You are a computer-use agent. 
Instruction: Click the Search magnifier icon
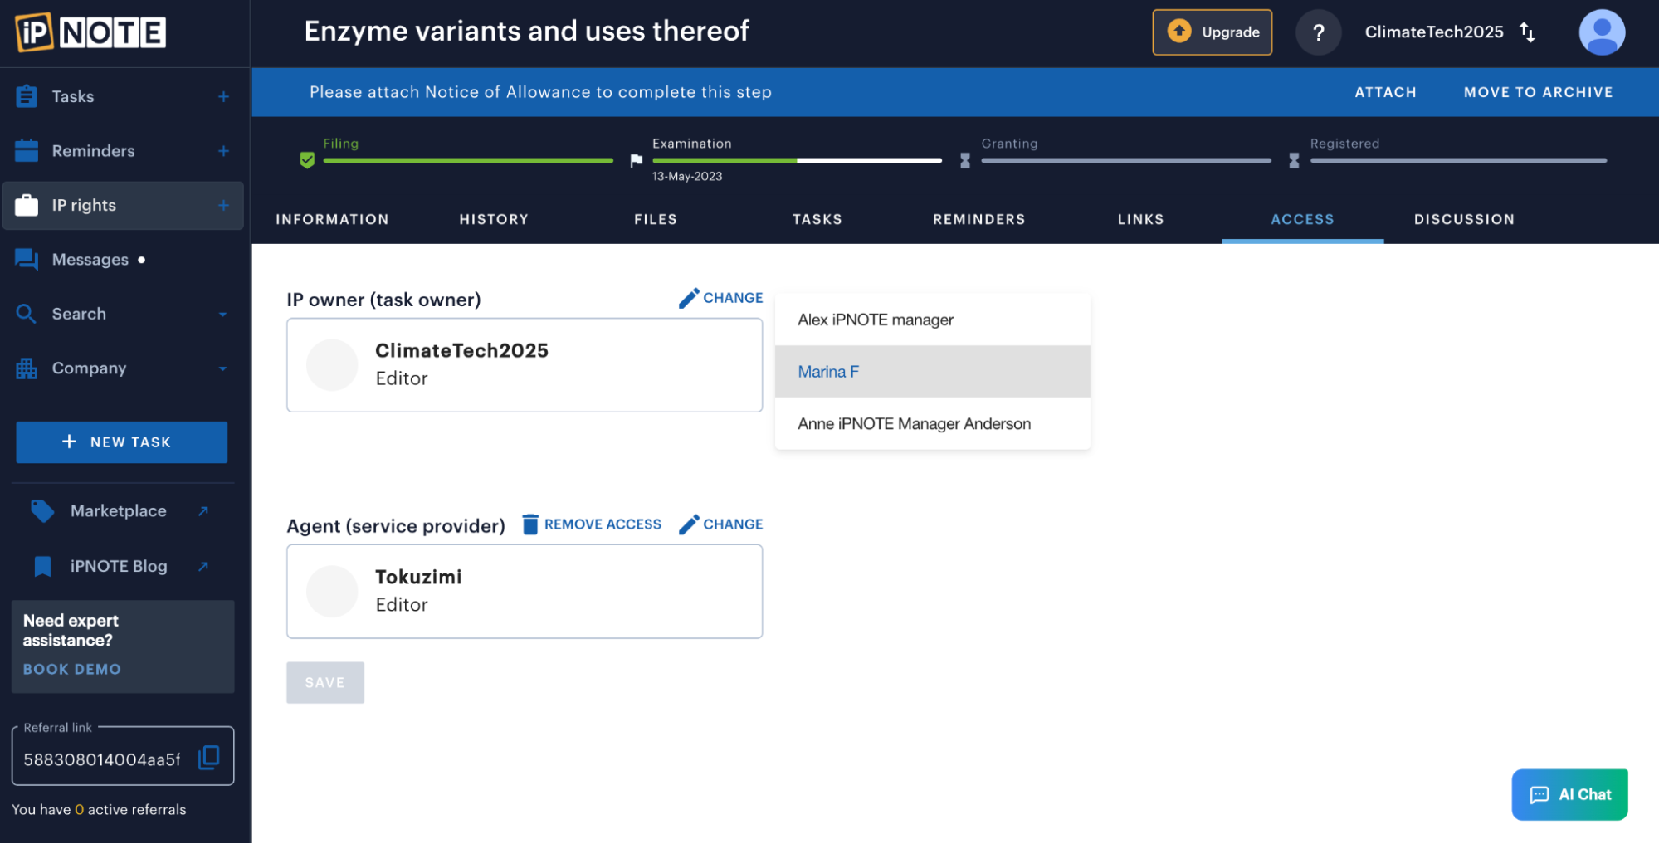[x=27, y=314]
